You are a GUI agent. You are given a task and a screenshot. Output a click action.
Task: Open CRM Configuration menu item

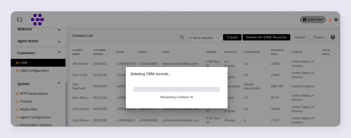tap(34, 71)
